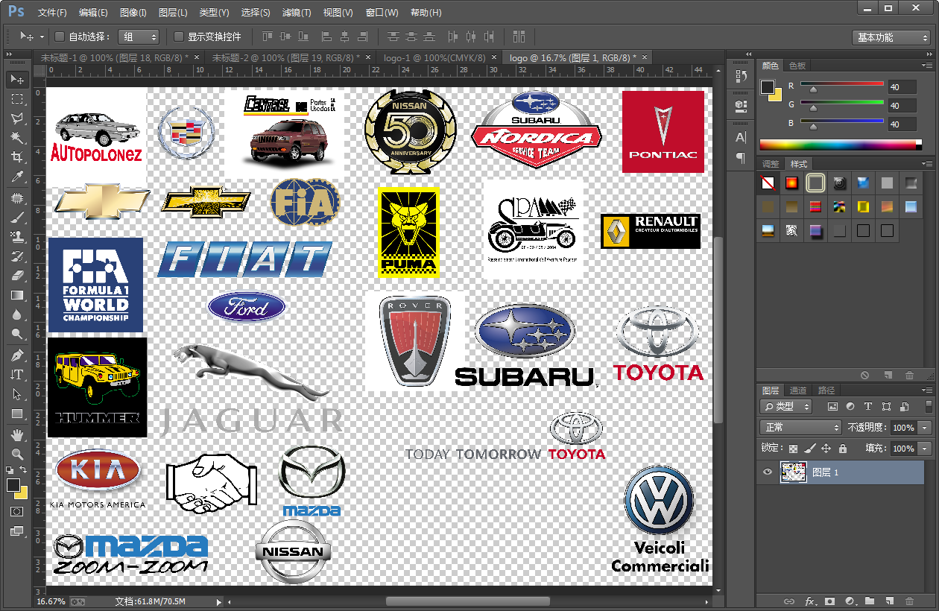This screenshot has width=939, height=611.
Task: Select the Eyedropper tool
Action: coord(17,176)
